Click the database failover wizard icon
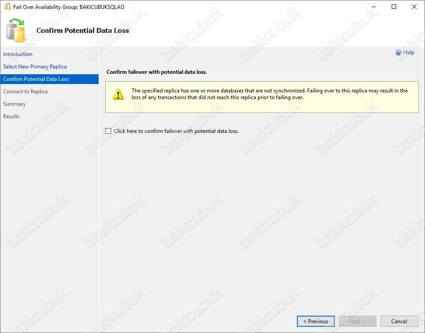 pos(16,30)
